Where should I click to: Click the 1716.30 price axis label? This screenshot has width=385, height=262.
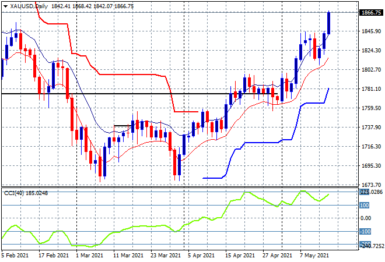tap(371, 147)
